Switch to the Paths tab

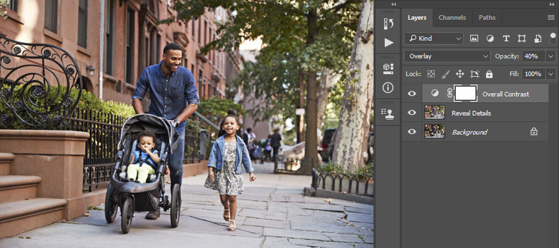[487, 18]
